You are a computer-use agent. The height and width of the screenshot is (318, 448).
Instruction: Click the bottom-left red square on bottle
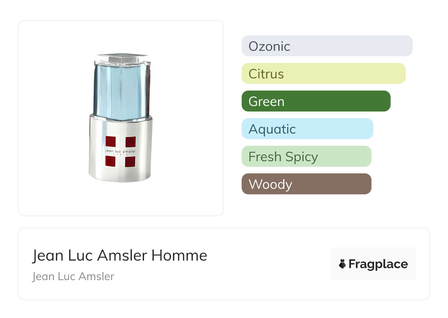click(111, 162)
